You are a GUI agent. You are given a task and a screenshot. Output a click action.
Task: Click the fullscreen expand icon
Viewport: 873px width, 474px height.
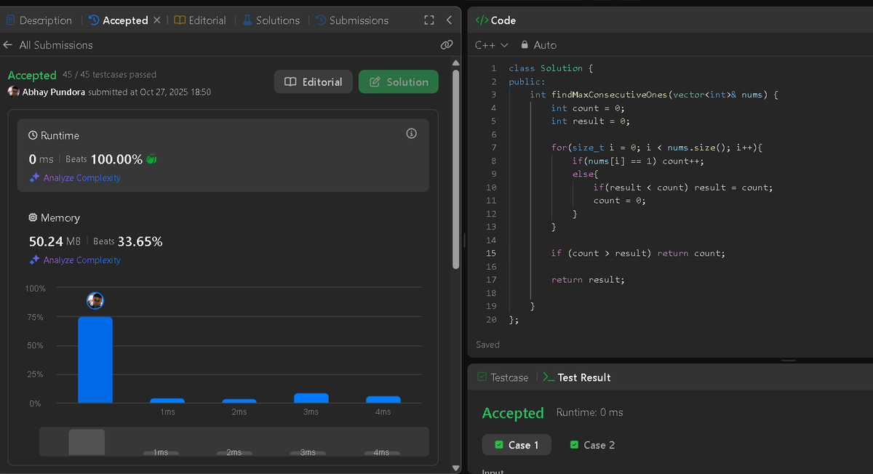[x=429, y=20]
